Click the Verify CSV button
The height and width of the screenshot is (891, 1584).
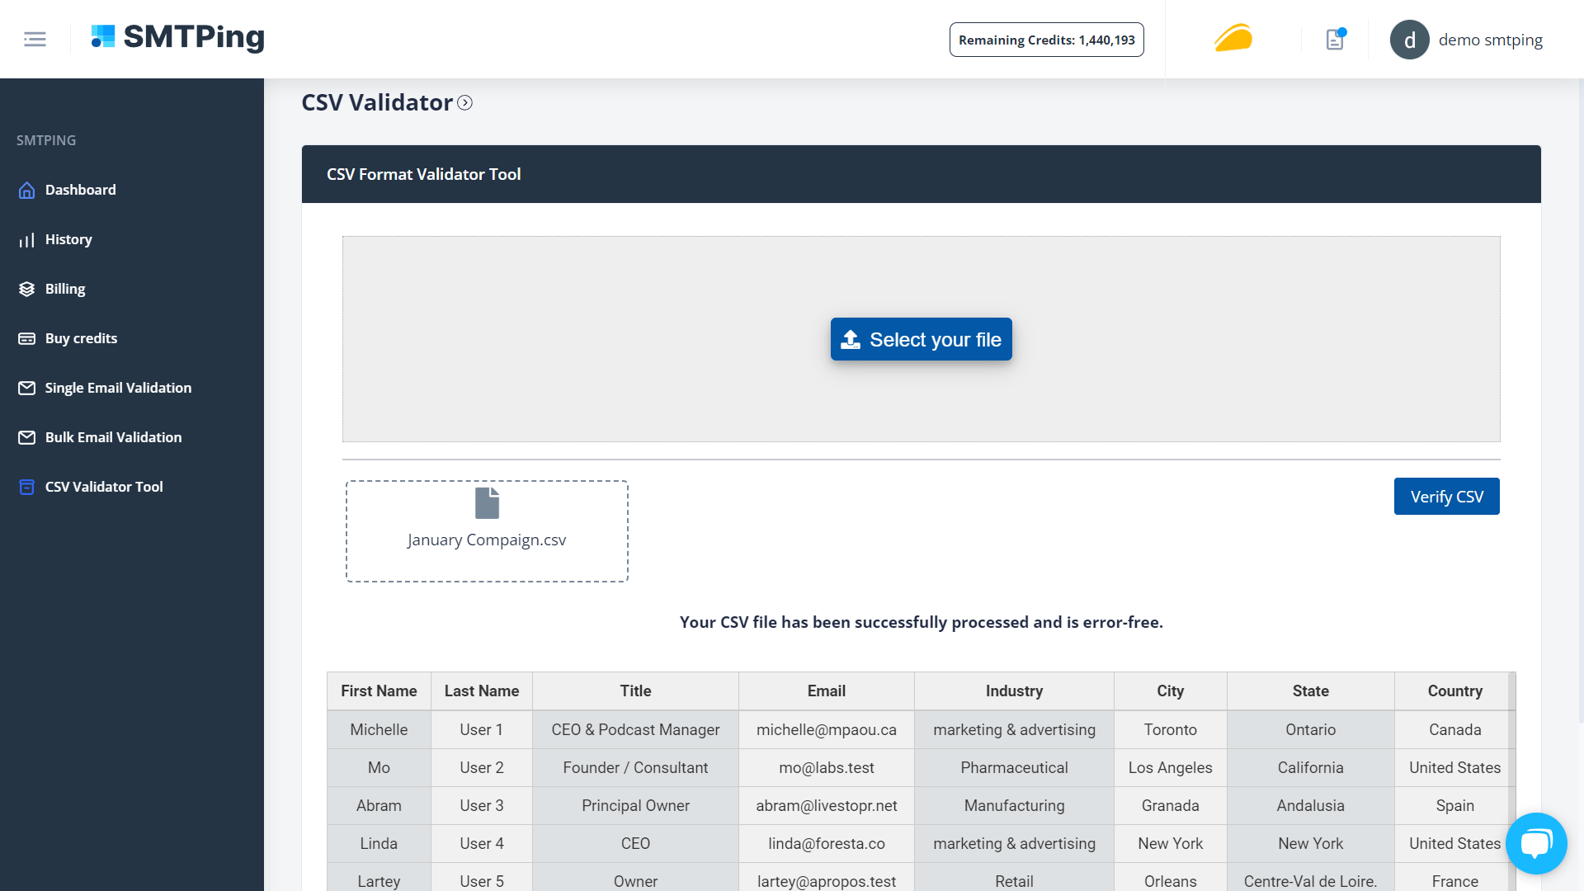click(x=1446, y=497)
